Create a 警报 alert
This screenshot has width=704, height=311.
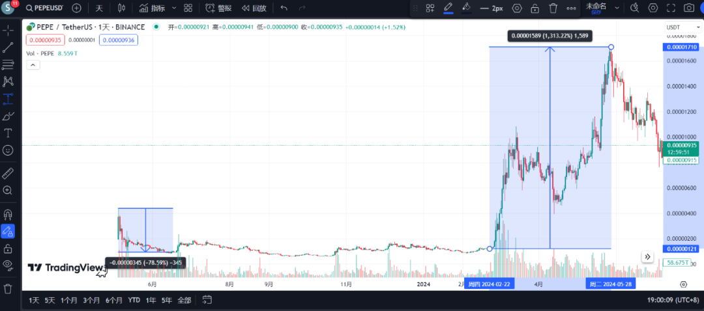(219, 8)
